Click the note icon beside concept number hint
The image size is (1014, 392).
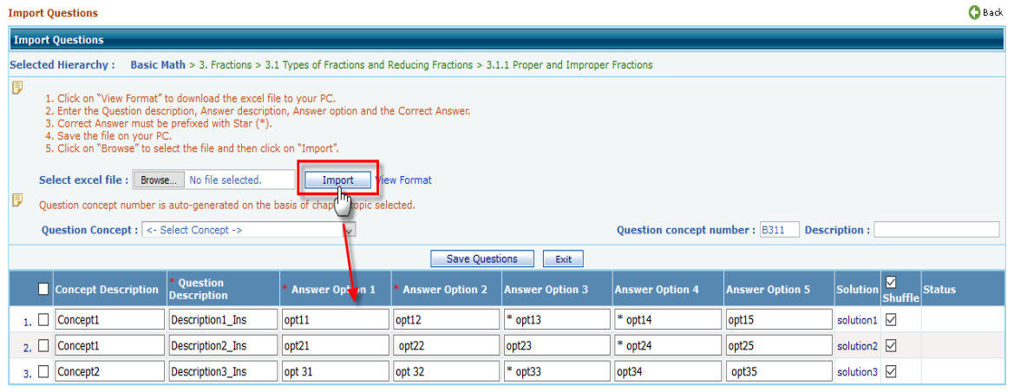(16, 200)
